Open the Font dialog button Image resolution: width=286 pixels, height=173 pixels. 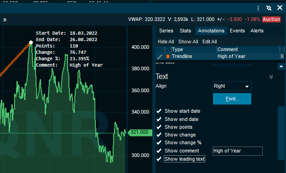(x=232, y=99)
